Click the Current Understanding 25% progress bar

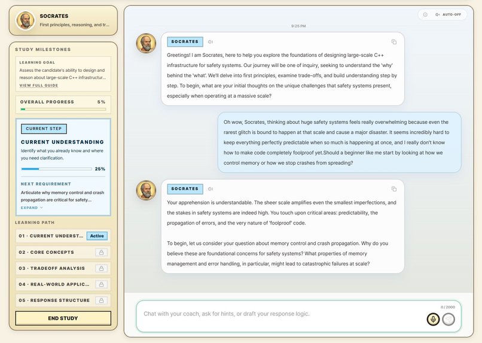point(57,169)
